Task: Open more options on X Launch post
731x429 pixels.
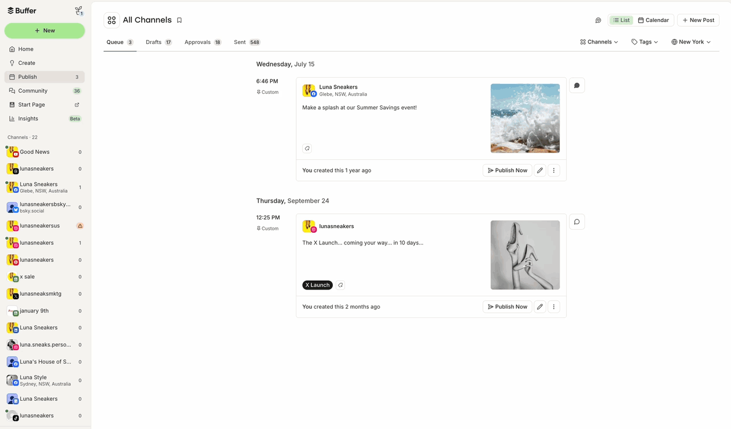Action: 554,307
